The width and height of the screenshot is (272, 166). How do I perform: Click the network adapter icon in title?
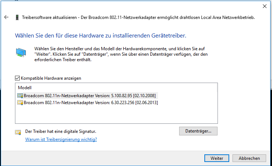click(17, 17)
